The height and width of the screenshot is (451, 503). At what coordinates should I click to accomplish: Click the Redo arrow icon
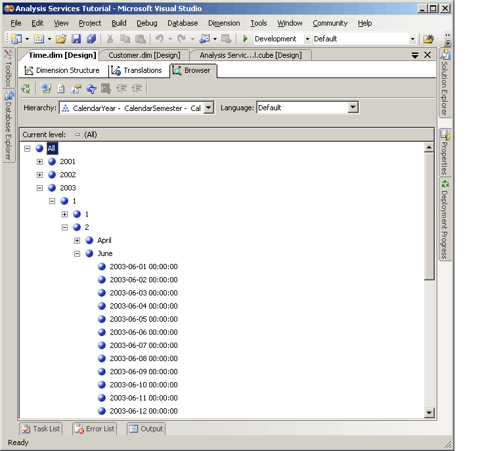tap(182, 39)
